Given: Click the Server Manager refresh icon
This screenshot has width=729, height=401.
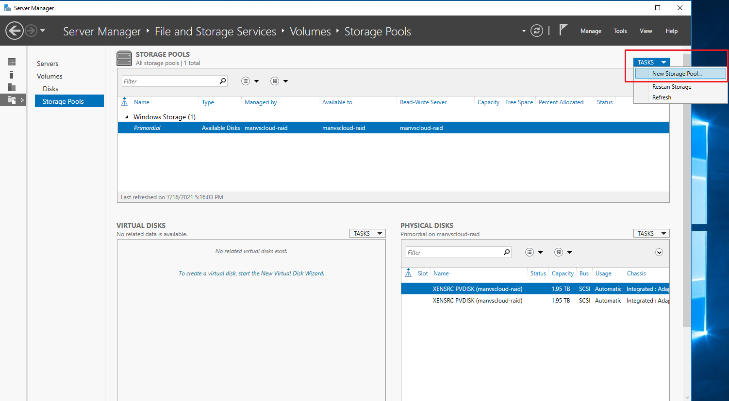Looking at the screenshot, I should pyautogui.click(x=536, y=31).
